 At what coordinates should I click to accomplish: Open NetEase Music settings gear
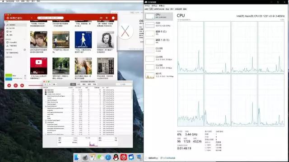[x=107, y=18]
